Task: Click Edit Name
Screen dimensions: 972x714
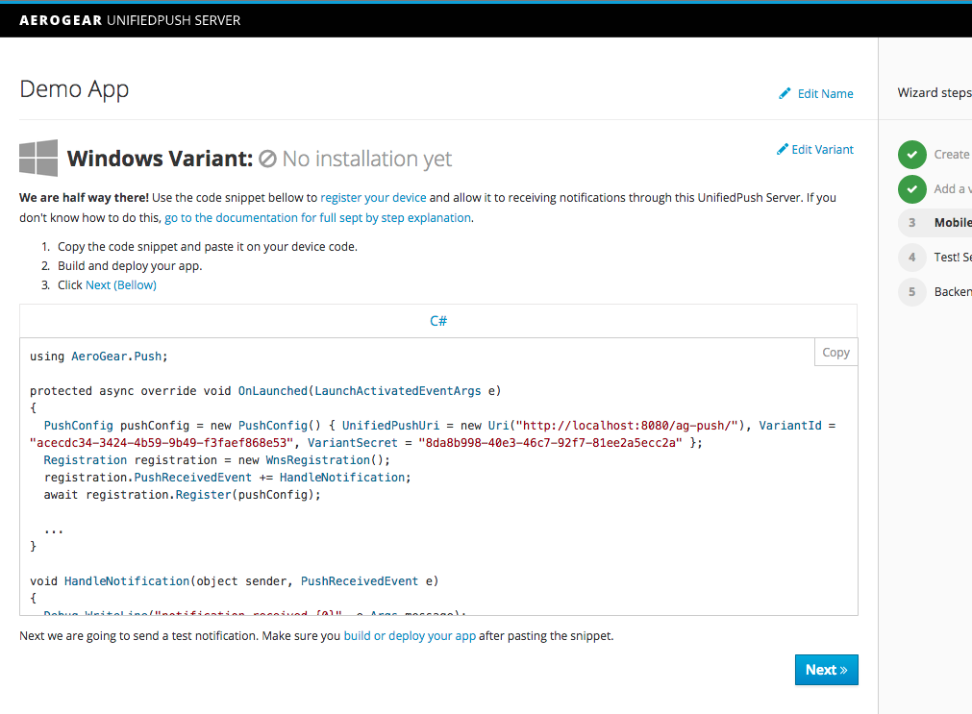Action: tap(824, 93)
